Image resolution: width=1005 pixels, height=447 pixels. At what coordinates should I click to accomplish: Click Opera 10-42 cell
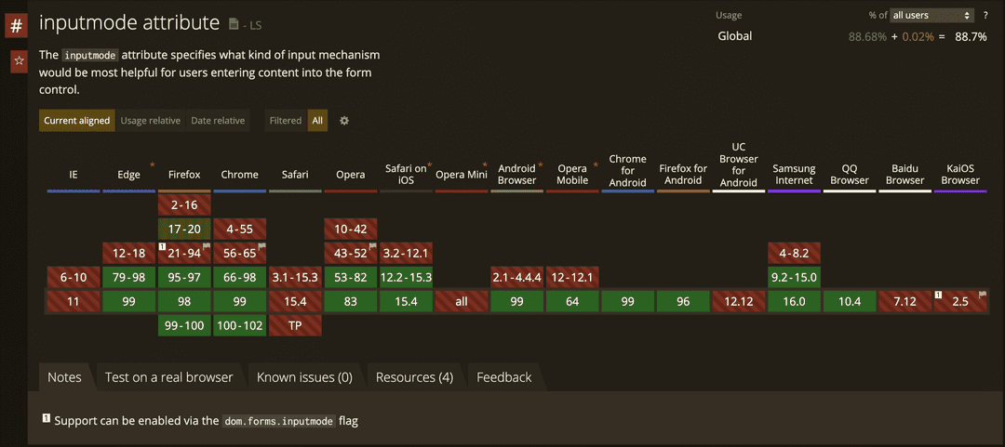click(x=351, y=230)
